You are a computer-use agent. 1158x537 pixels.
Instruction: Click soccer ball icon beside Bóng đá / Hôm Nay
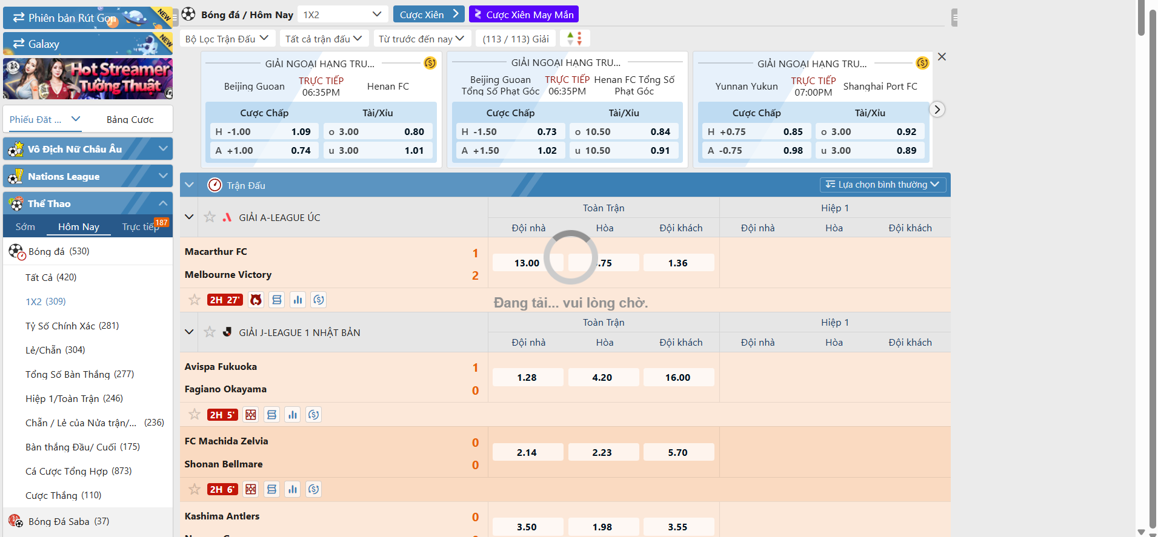[188, 14]
